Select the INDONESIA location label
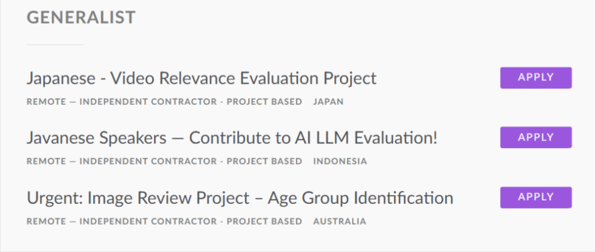 (x=340, y=162)
